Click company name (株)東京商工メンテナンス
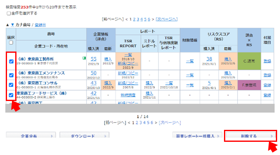Viewport: 280px width, 155px height. [x=42, y=73]
